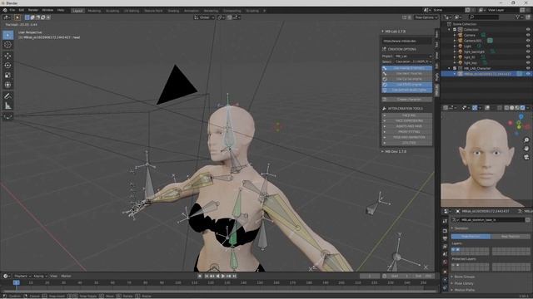Image resolution: width=533 pixels, height=299 pixels.
Task: Open the World properties tab icon
Action: point(445,262)
